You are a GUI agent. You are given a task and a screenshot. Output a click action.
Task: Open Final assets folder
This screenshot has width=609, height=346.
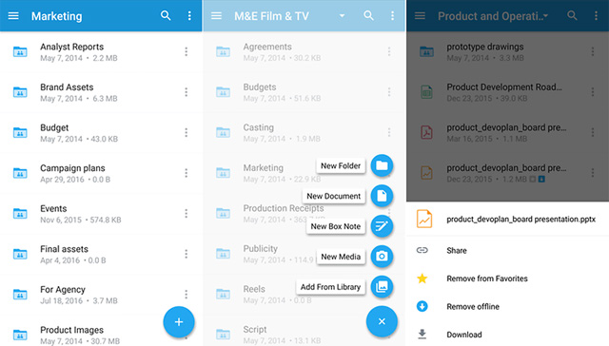(x=101, y=254)
